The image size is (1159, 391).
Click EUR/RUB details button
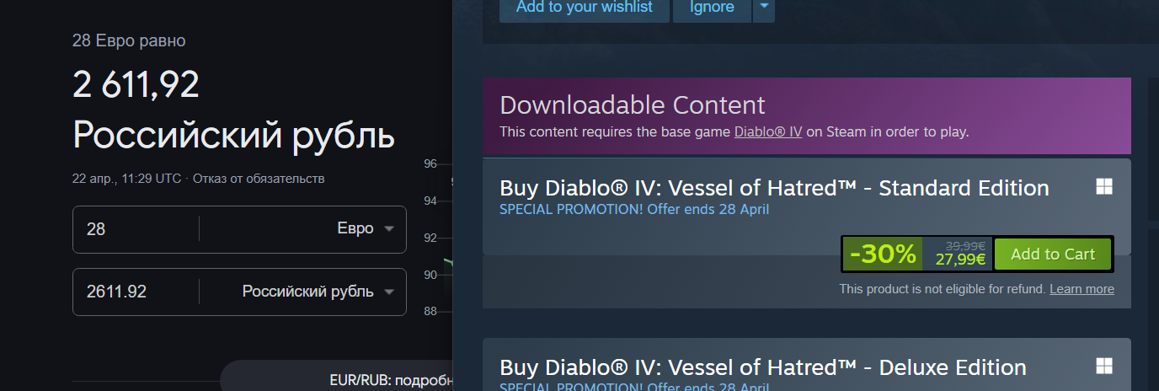tap(337, 377)
